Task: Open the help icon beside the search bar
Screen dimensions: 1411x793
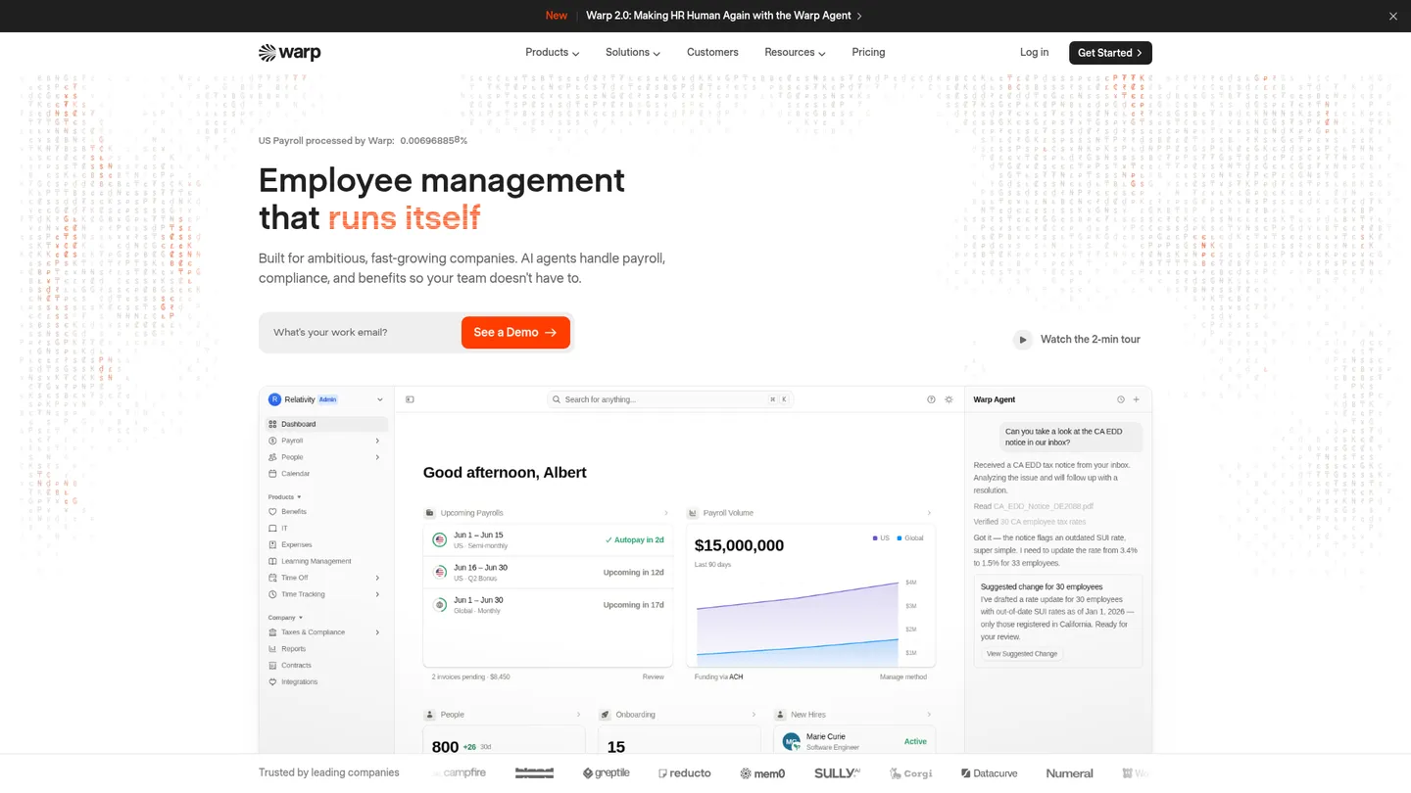Action: point(931,399)
